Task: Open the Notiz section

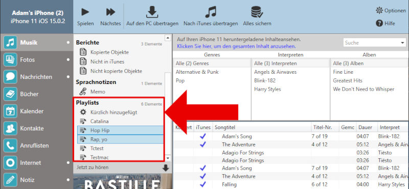Action: click(36, 180)
